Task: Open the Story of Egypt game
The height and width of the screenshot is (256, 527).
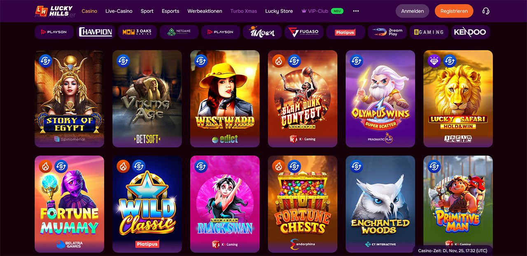Action: [70, 99]
